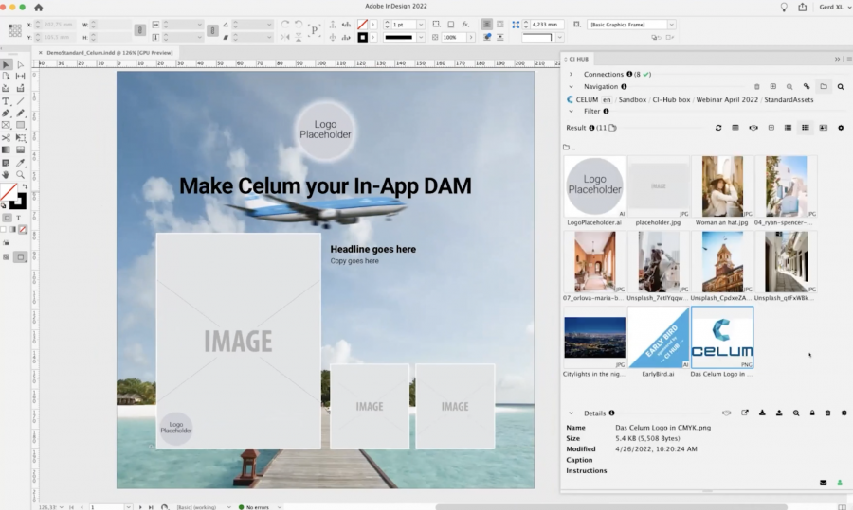Select the Woman an hat.jpg thumbnail
The height and width of the screenshot is (510, 853).
coord(722,186)
